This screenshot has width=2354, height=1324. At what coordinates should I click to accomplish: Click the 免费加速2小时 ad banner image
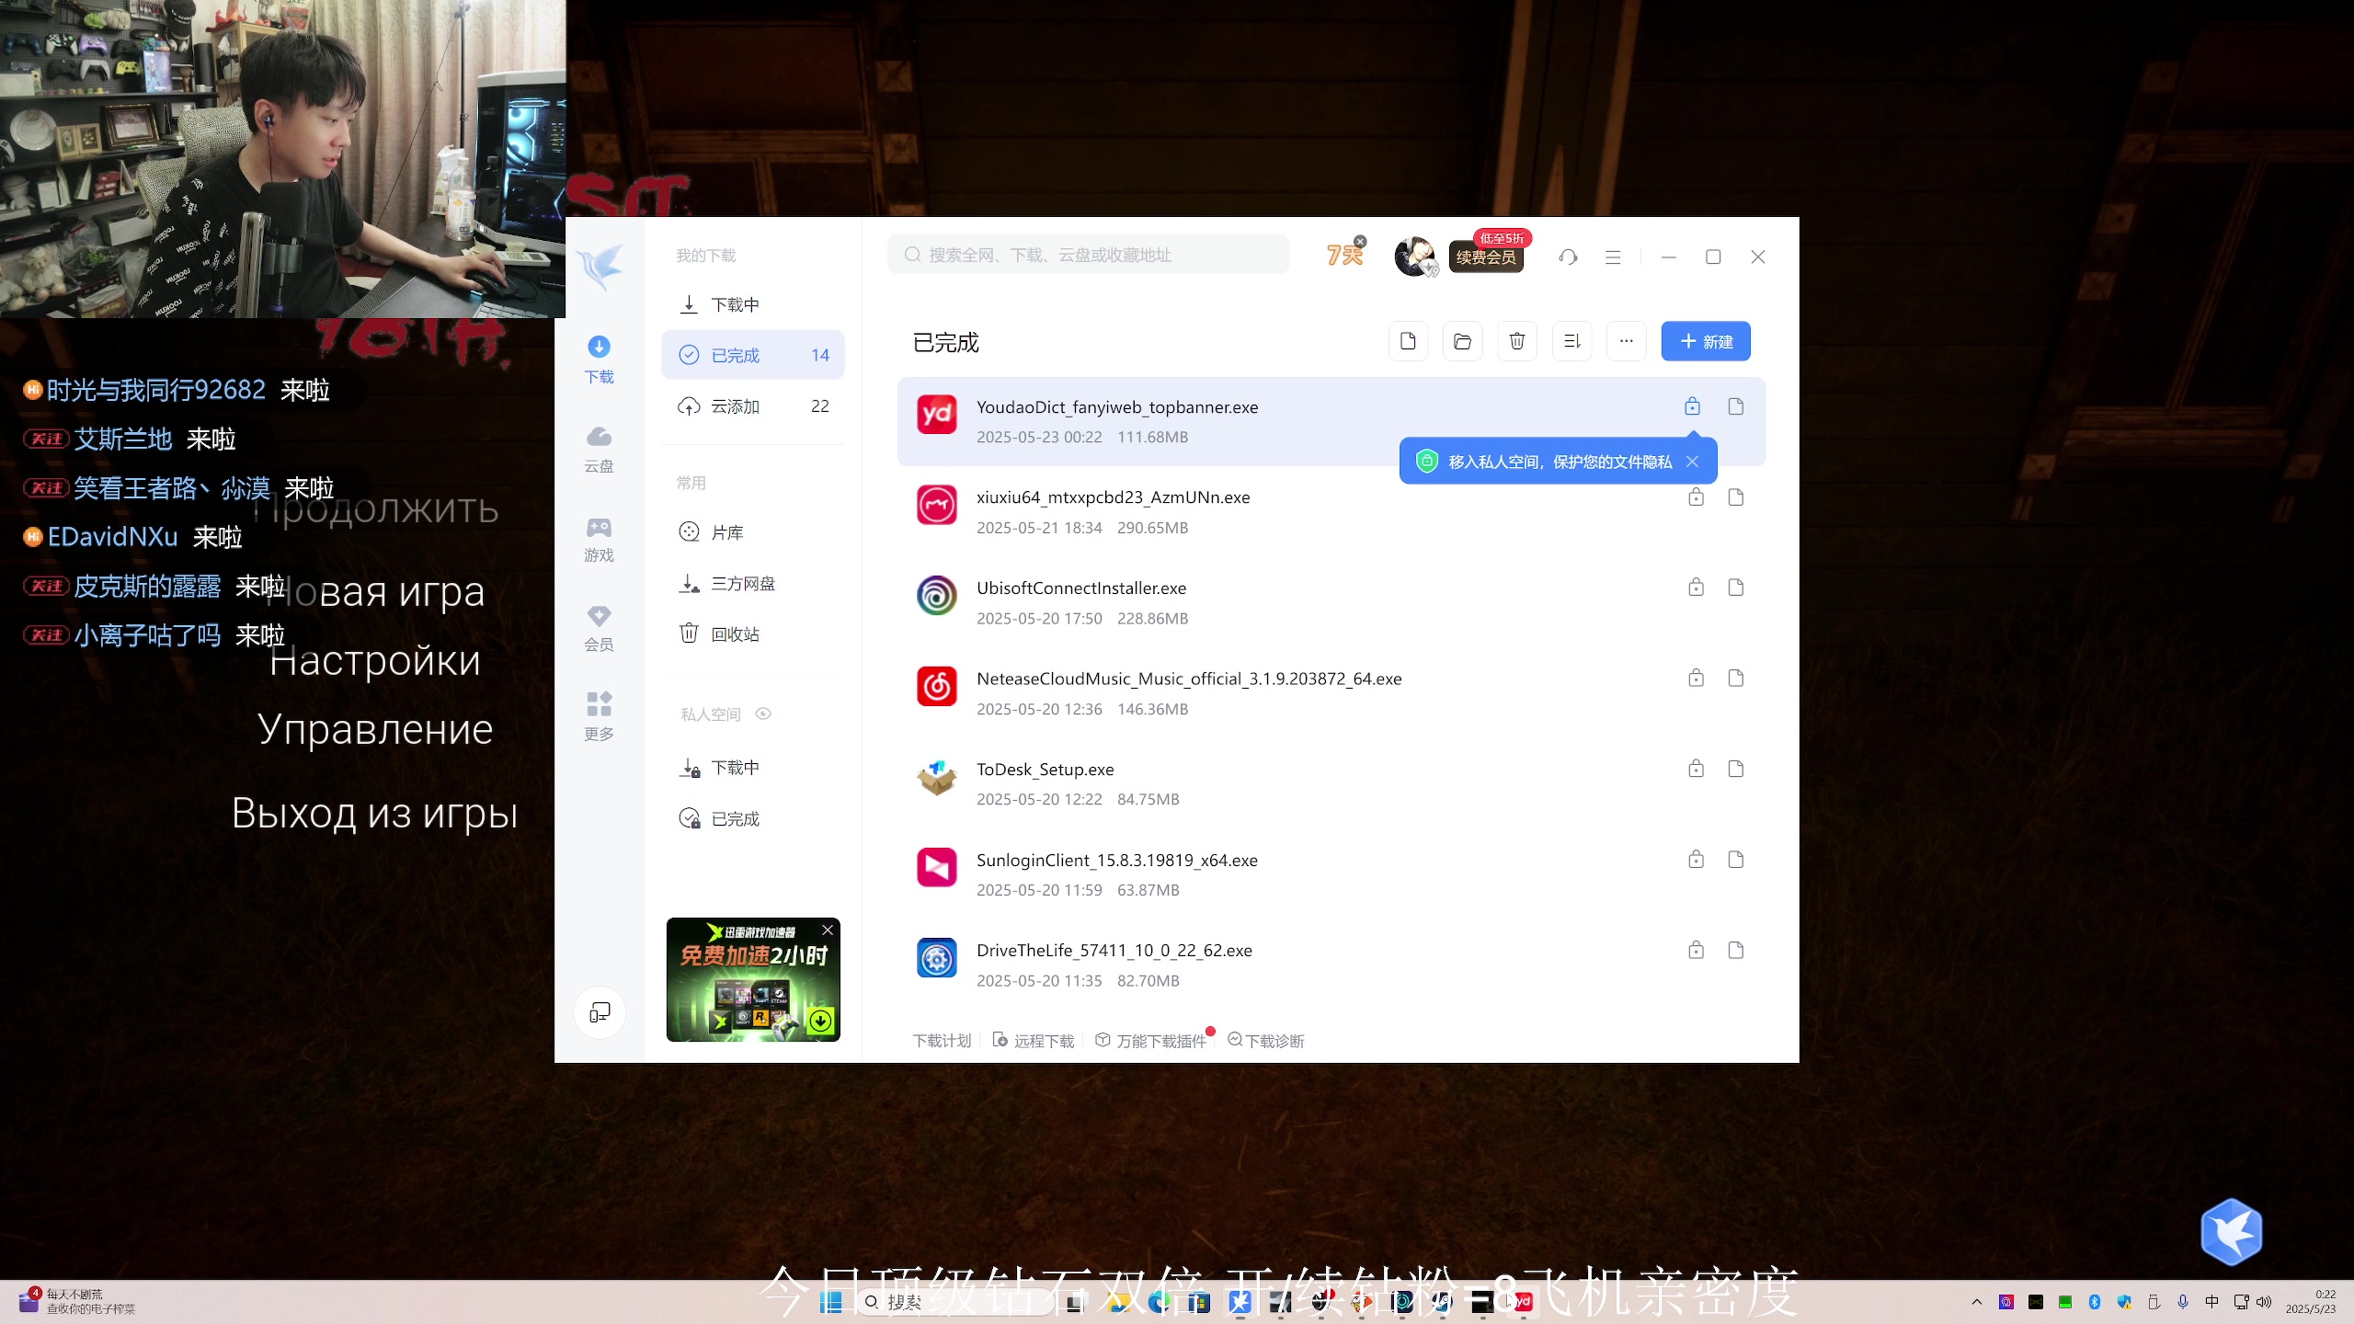click(x=752, y=980)
